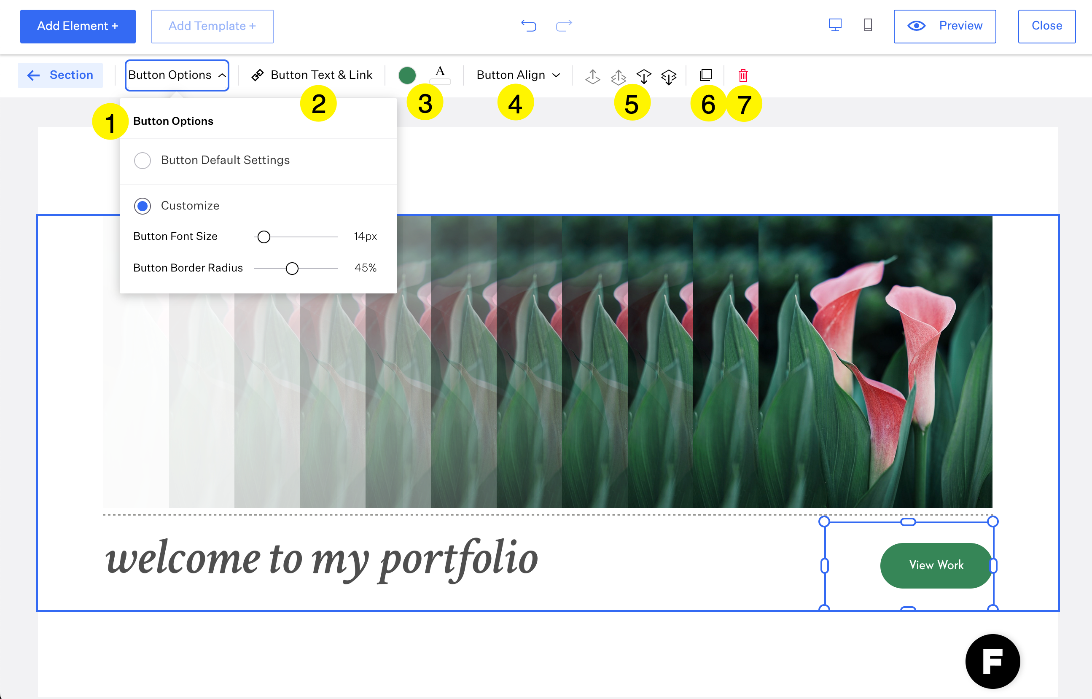Click the undo arrow icon
This screenshot has width=1092, height=699.
click(528, 25)
